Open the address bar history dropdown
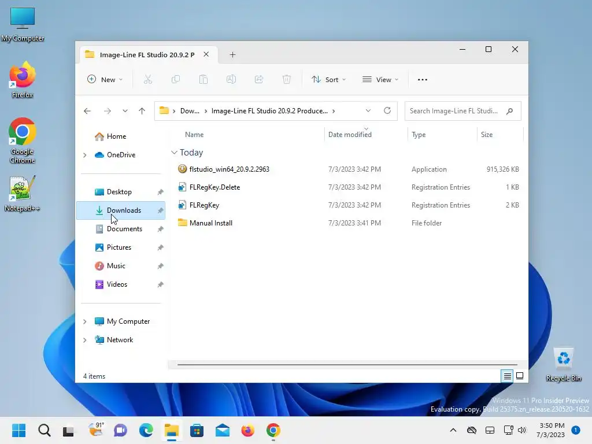Viewport: 592px width, 444px height. [x=368, y=110]
